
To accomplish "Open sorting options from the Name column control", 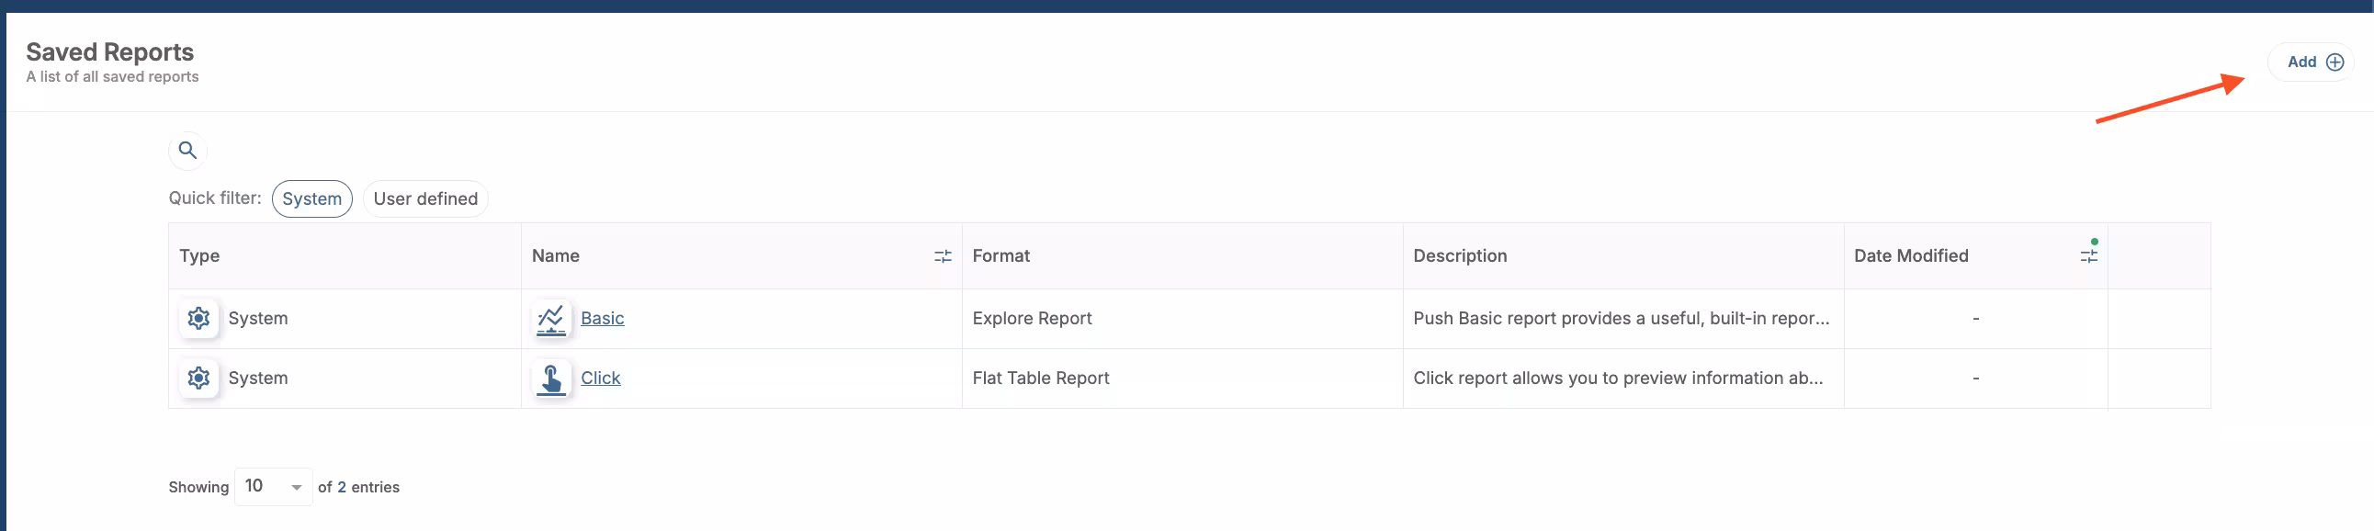I will [x=943, y=256].
